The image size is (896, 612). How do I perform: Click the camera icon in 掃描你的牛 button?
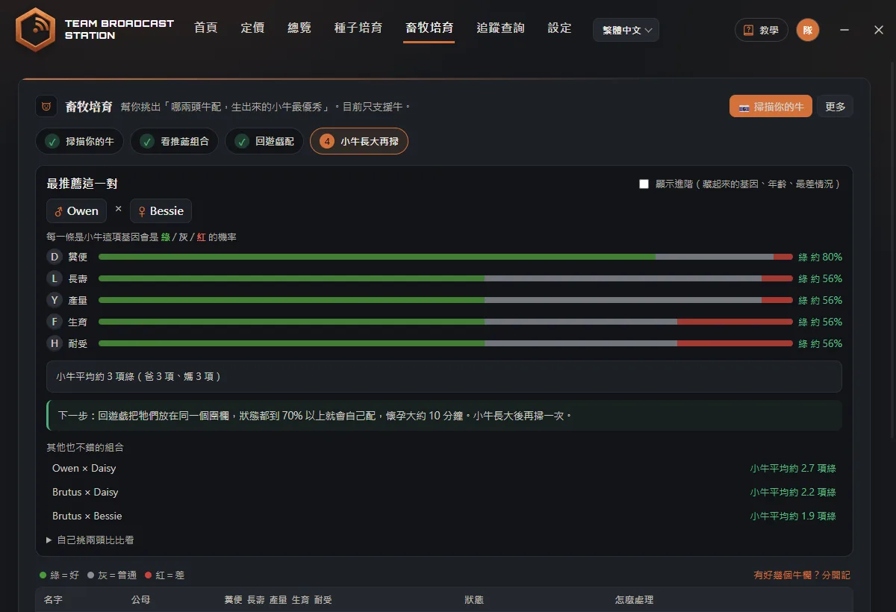point(744,107)
